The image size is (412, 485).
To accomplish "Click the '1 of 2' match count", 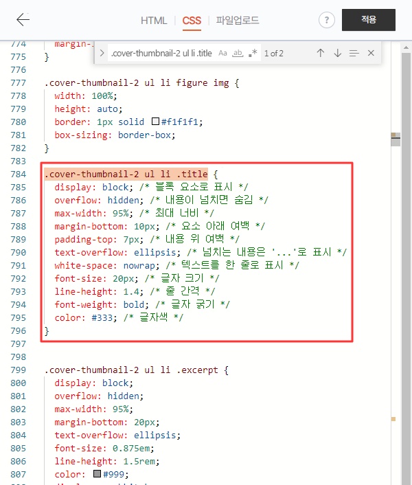I will click(273, 54).
